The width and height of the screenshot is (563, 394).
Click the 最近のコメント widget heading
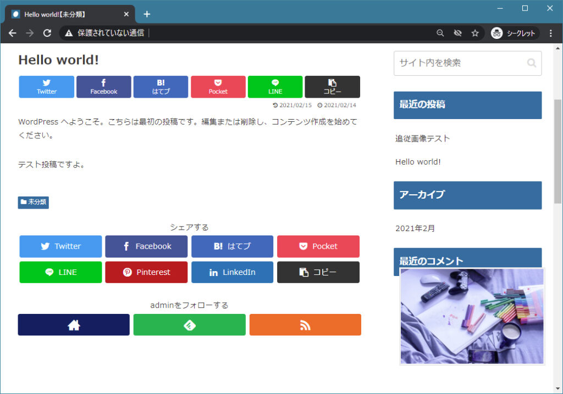tap(467, 258)
